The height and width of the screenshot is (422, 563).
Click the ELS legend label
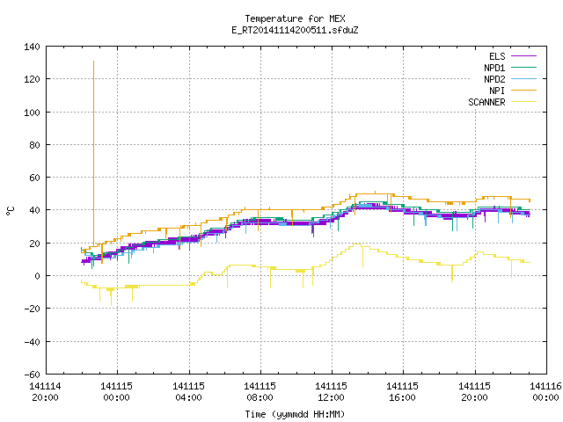click(x=497, y=56)
